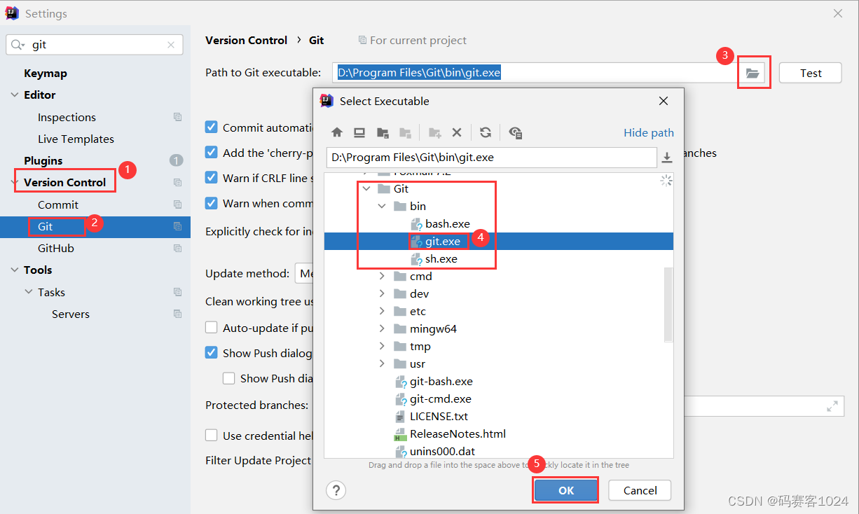
Task: Enable the unchecked, indented Show Push dialog checkbox
Action: 228,378
